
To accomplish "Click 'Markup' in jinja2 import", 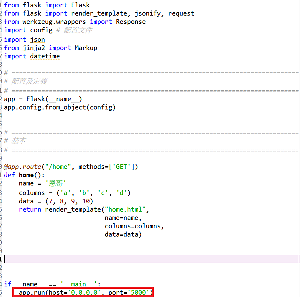I will pyautogui.click(x=86, y=48).
